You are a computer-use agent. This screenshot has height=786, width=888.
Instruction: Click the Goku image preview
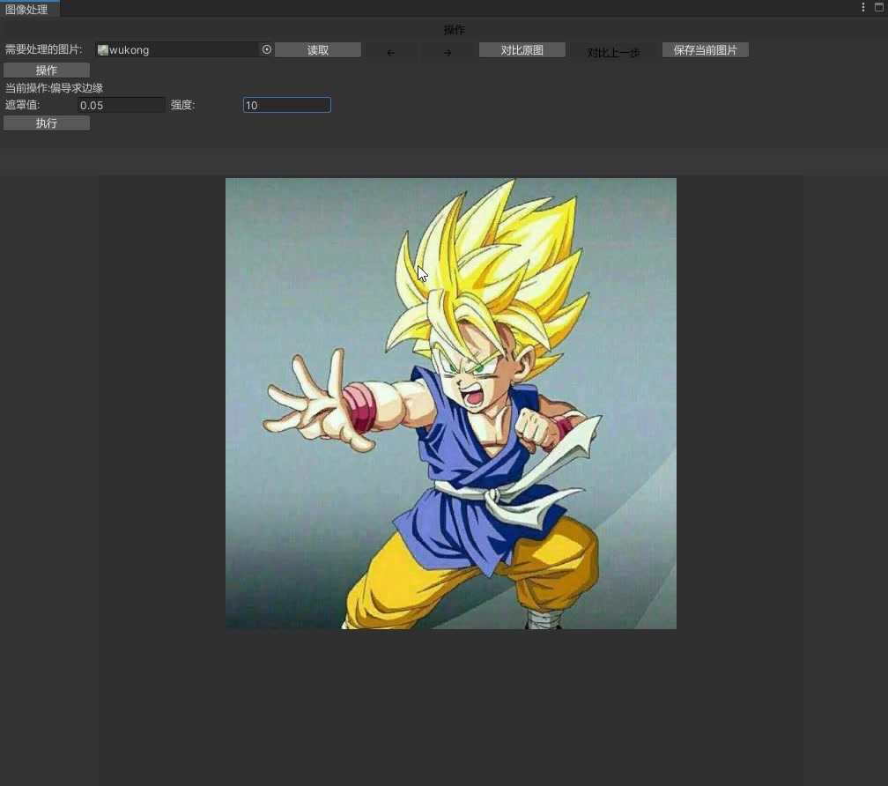(x=451, y=404)
